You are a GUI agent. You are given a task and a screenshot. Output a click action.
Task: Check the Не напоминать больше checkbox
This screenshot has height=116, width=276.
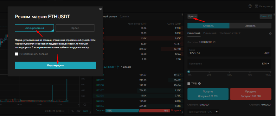[16, 54]
